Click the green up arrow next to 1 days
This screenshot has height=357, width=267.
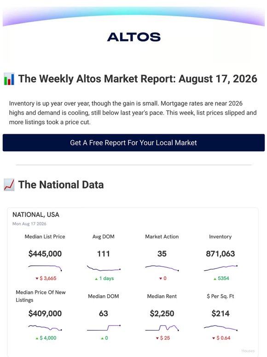(96, 279)
